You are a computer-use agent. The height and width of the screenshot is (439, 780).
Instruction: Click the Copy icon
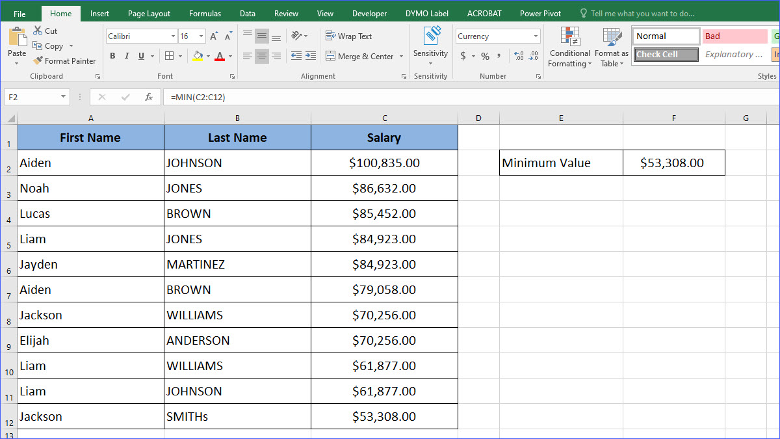tap(37, 46)
